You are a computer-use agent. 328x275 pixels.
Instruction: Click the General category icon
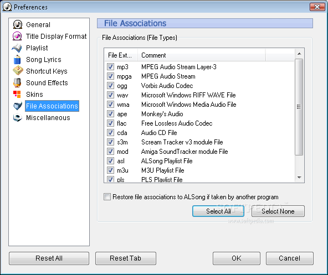click(18, 24)
